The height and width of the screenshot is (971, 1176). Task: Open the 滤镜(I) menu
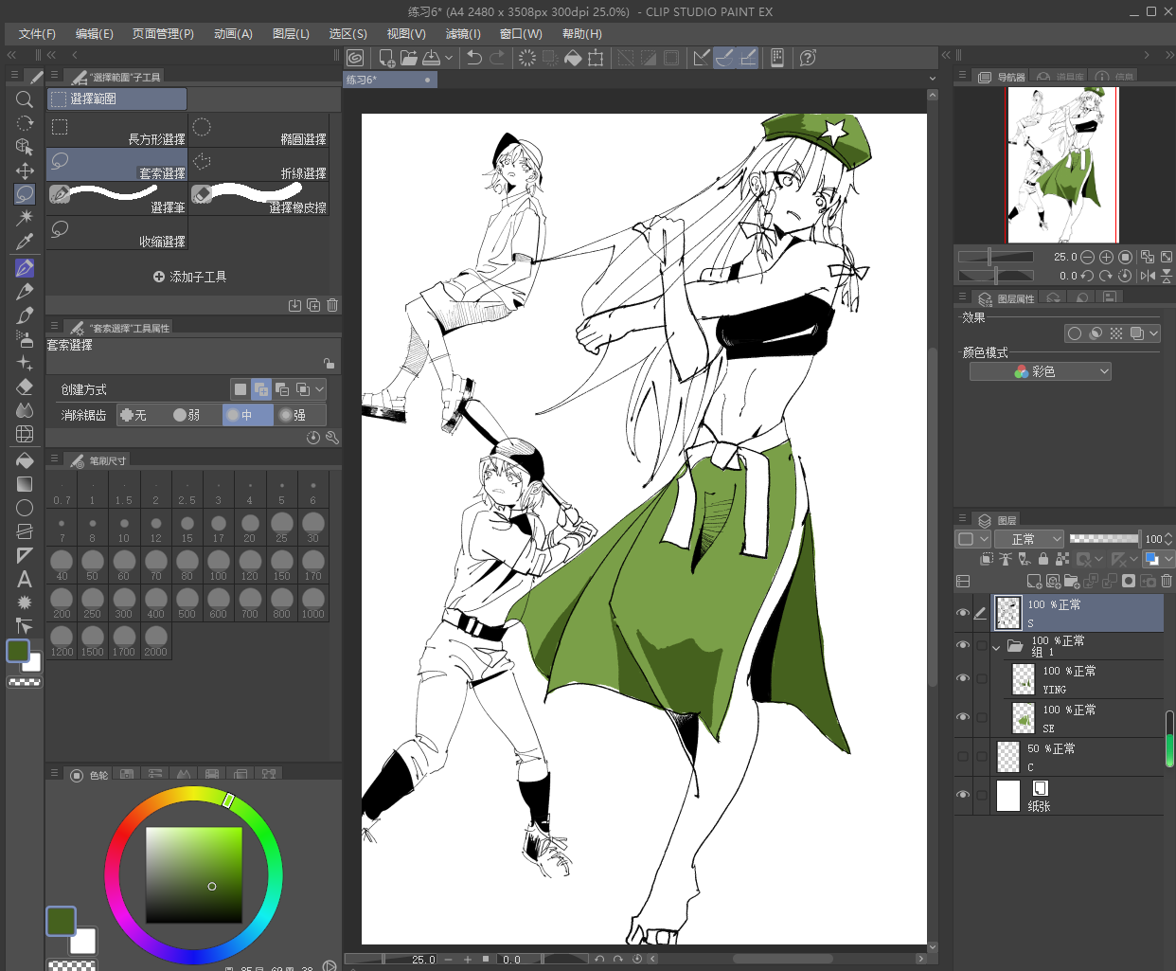pos(463,34)
